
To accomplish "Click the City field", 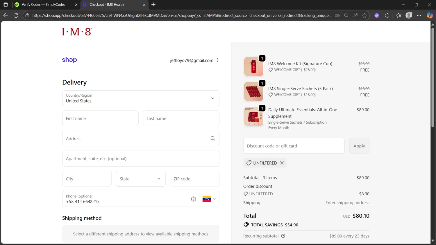I will [87, 179].
